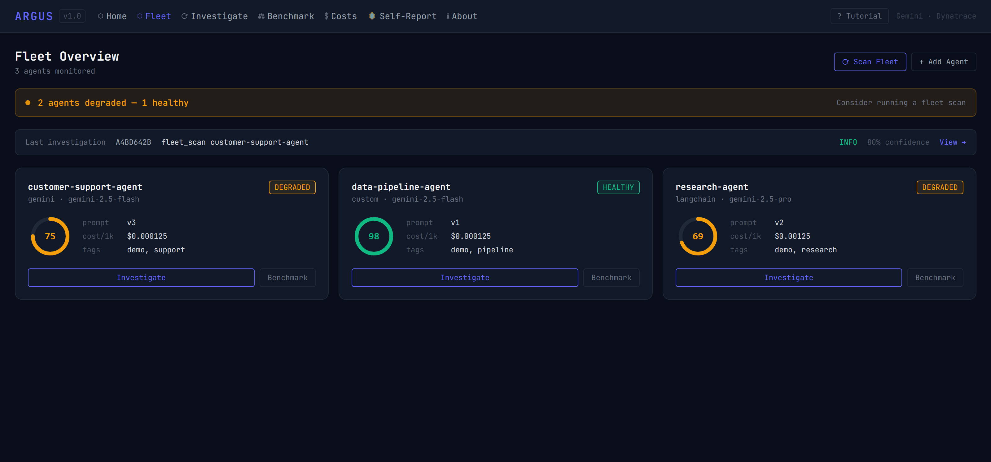Click the orange degraded status dot
The height and width of the screenshot is (462, 991).
[x=28, y=103]
